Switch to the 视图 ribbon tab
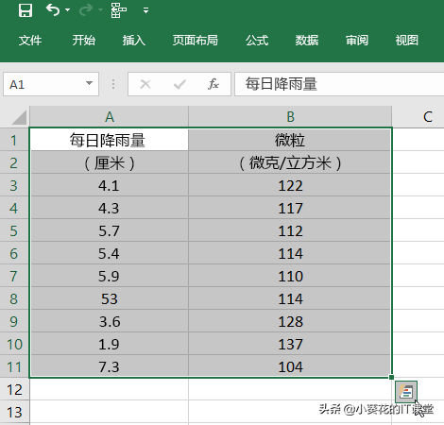This screenshot has height=425, width=444. point(407,41)
